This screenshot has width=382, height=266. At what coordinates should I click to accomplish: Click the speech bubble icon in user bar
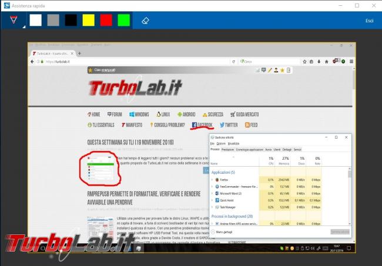(x=264, y=70)
